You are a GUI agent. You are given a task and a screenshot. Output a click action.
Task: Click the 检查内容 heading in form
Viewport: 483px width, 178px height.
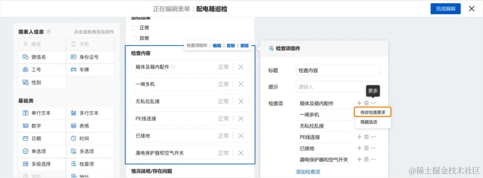point(140,53)
